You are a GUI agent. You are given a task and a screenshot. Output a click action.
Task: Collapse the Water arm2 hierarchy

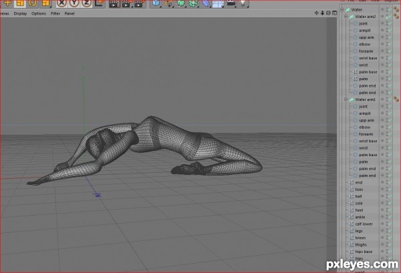point(346,17)
